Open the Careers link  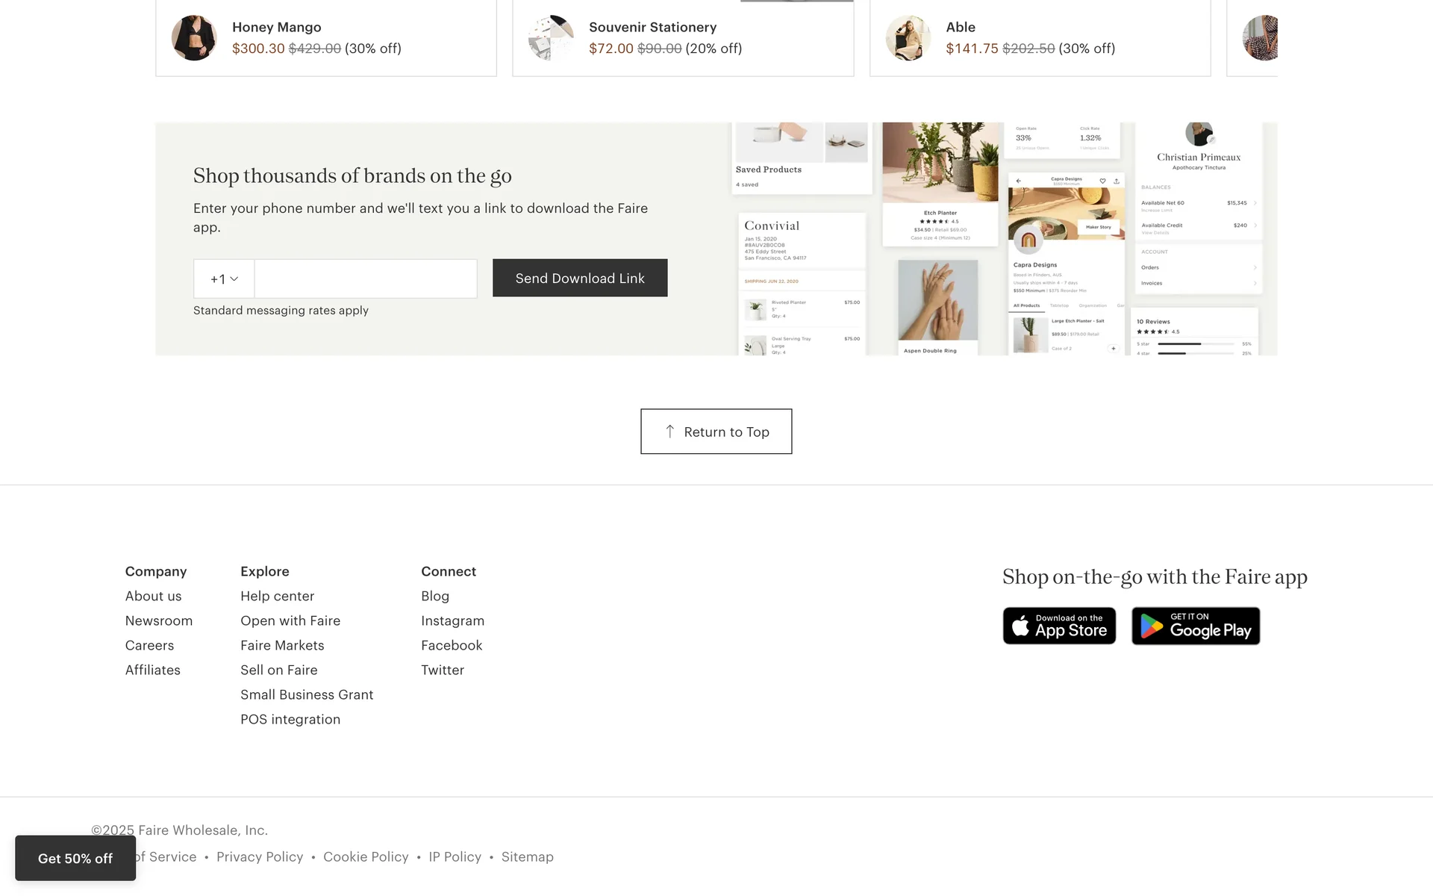[x=149, y=645]
